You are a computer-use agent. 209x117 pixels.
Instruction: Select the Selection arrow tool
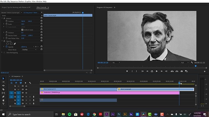point(3,78)
